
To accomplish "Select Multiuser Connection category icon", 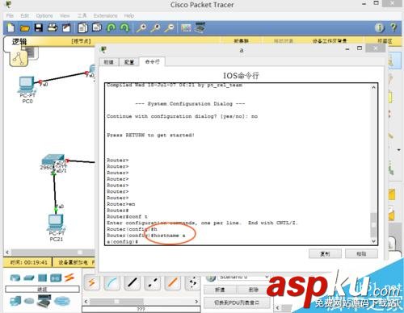I will coord(62,301).
